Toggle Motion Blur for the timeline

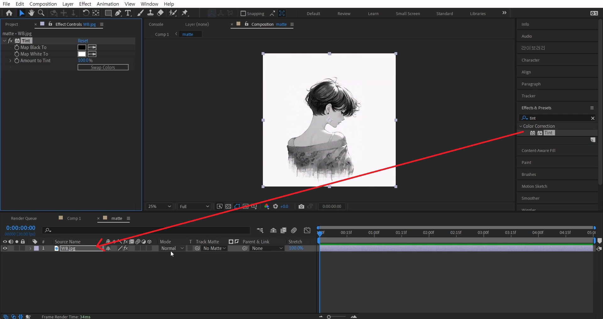[294, 230]
